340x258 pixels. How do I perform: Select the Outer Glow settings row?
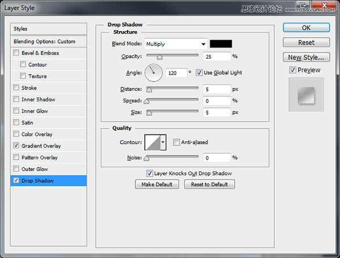tap(49, 169)
